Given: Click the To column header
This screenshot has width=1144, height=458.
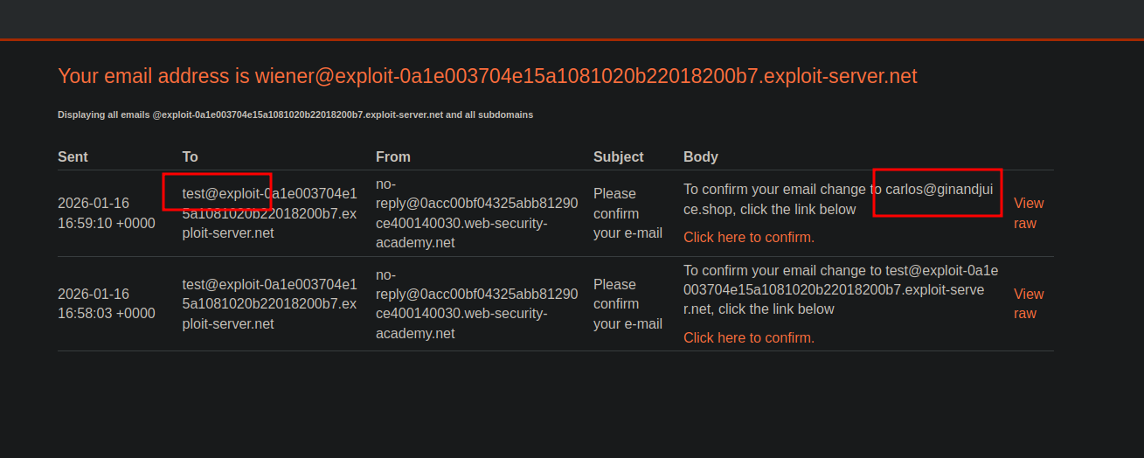Looking at the screenshot, I should 190,157.
